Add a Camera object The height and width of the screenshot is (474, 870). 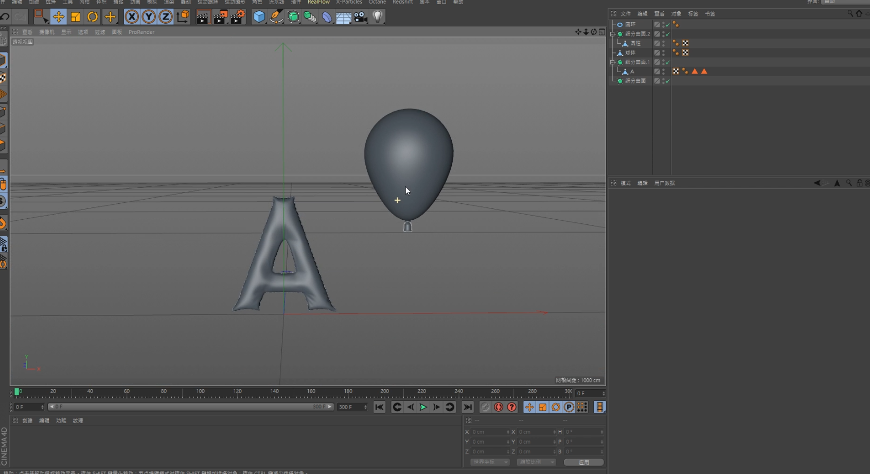coord(361,17)
